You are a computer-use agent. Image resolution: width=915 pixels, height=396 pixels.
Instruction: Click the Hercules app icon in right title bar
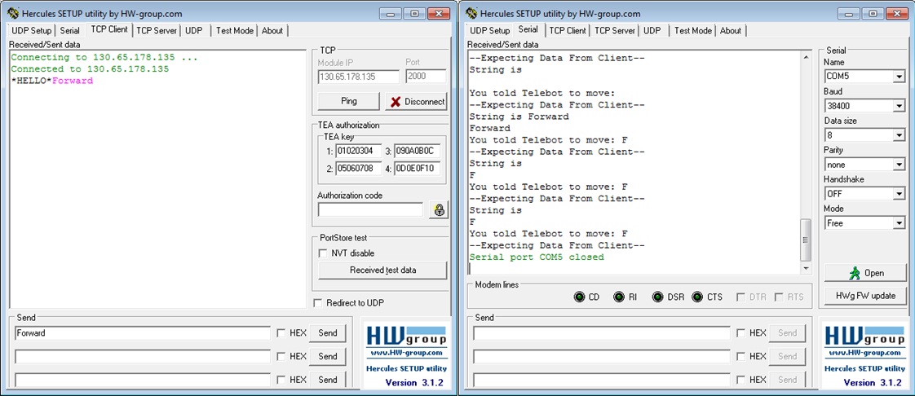471,13
